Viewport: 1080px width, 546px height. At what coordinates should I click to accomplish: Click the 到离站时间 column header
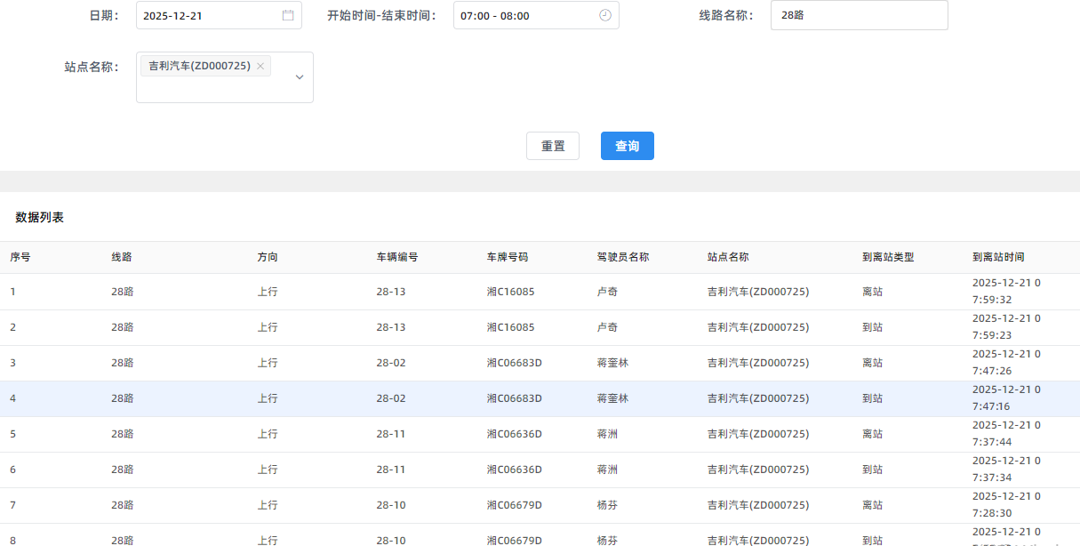pyautogui.click(x=998, y=257)
